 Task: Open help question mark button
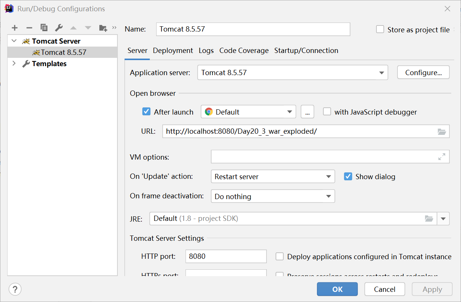[15, 289]
